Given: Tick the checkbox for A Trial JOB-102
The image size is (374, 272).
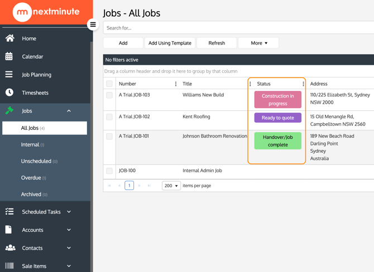Looking at the screenshot, I should (x=109, y=117).
